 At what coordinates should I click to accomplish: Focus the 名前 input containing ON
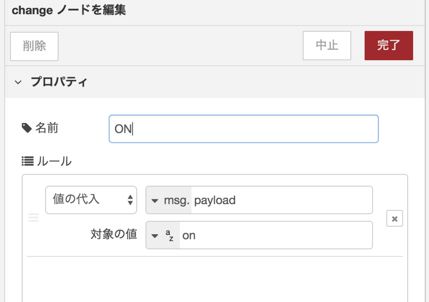tap(243, 129)
